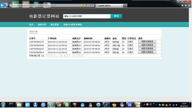Click the movie name search input field
The height and width of the screenshot is (108, 192).
pos(87,16)
